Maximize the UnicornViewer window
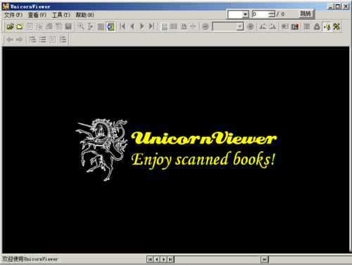The image size is (352, 266). [x=338, y=6]
